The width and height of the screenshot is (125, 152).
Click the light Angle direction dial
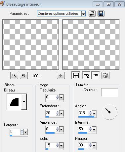coord(109,112)
